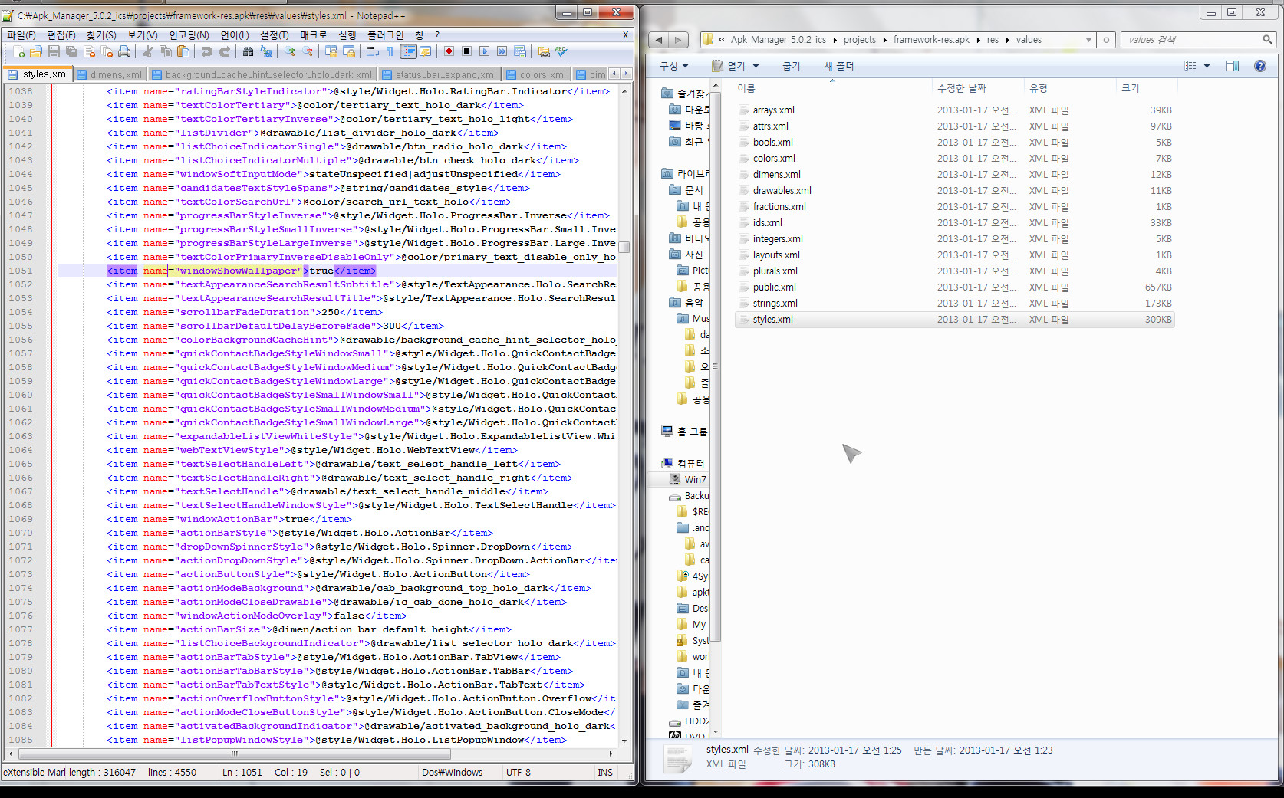Toggle show all characters pilcrow button
Viewport: 1284px width, 798px height.
[x=390, y=52]
